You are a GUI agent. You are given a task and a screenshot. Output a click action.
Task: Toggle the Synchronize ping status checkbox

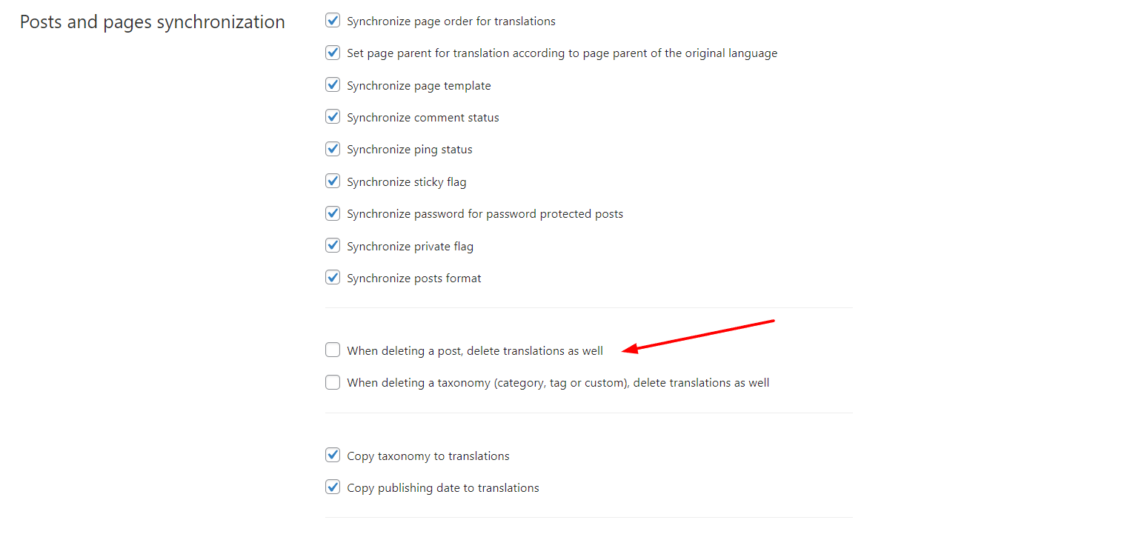333,149
